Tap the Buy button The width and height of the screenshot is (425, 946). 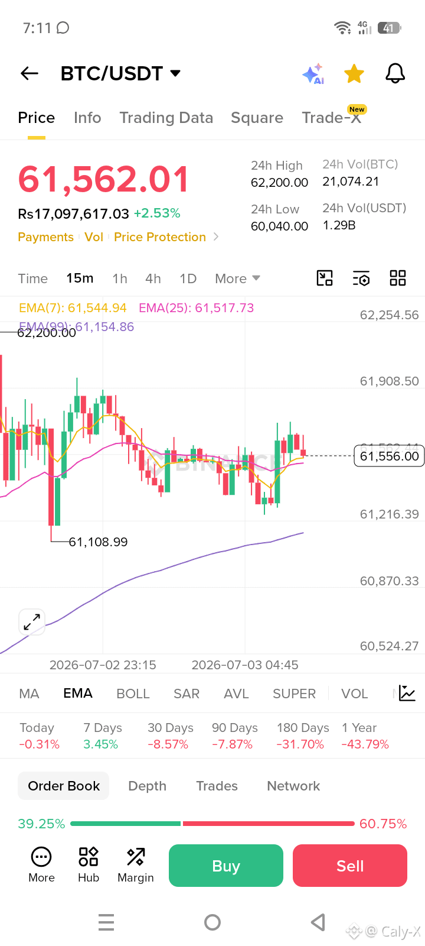click(226, 866)
